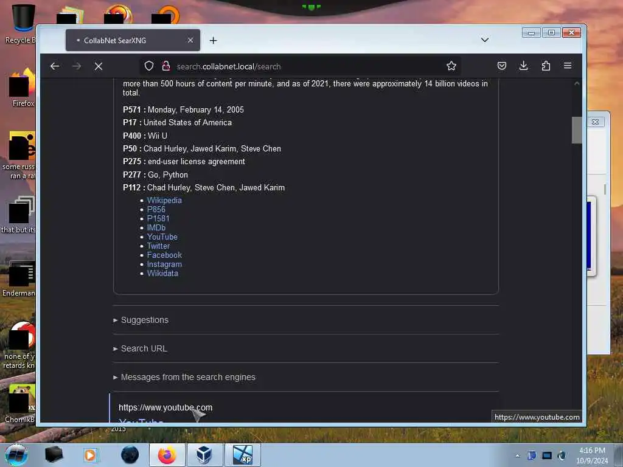Select the Firefox desktop shortcut
Image resolution: width=623 pixels, height=467 pixels.
tap(23, 88)
